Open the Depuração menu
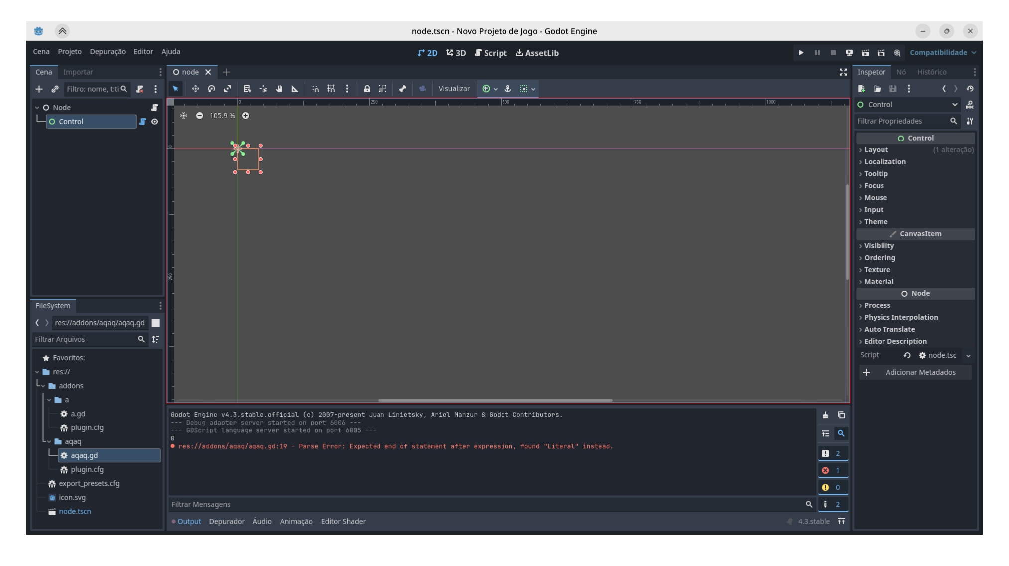Image resolution: width=1009 pixels, height=566 pixels. pos(108,52)
